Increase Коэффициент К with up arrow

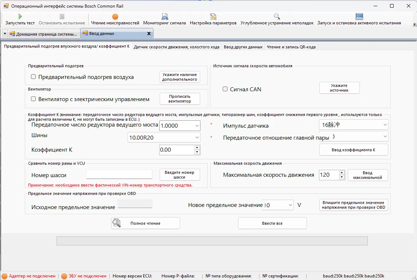[197, 148]
